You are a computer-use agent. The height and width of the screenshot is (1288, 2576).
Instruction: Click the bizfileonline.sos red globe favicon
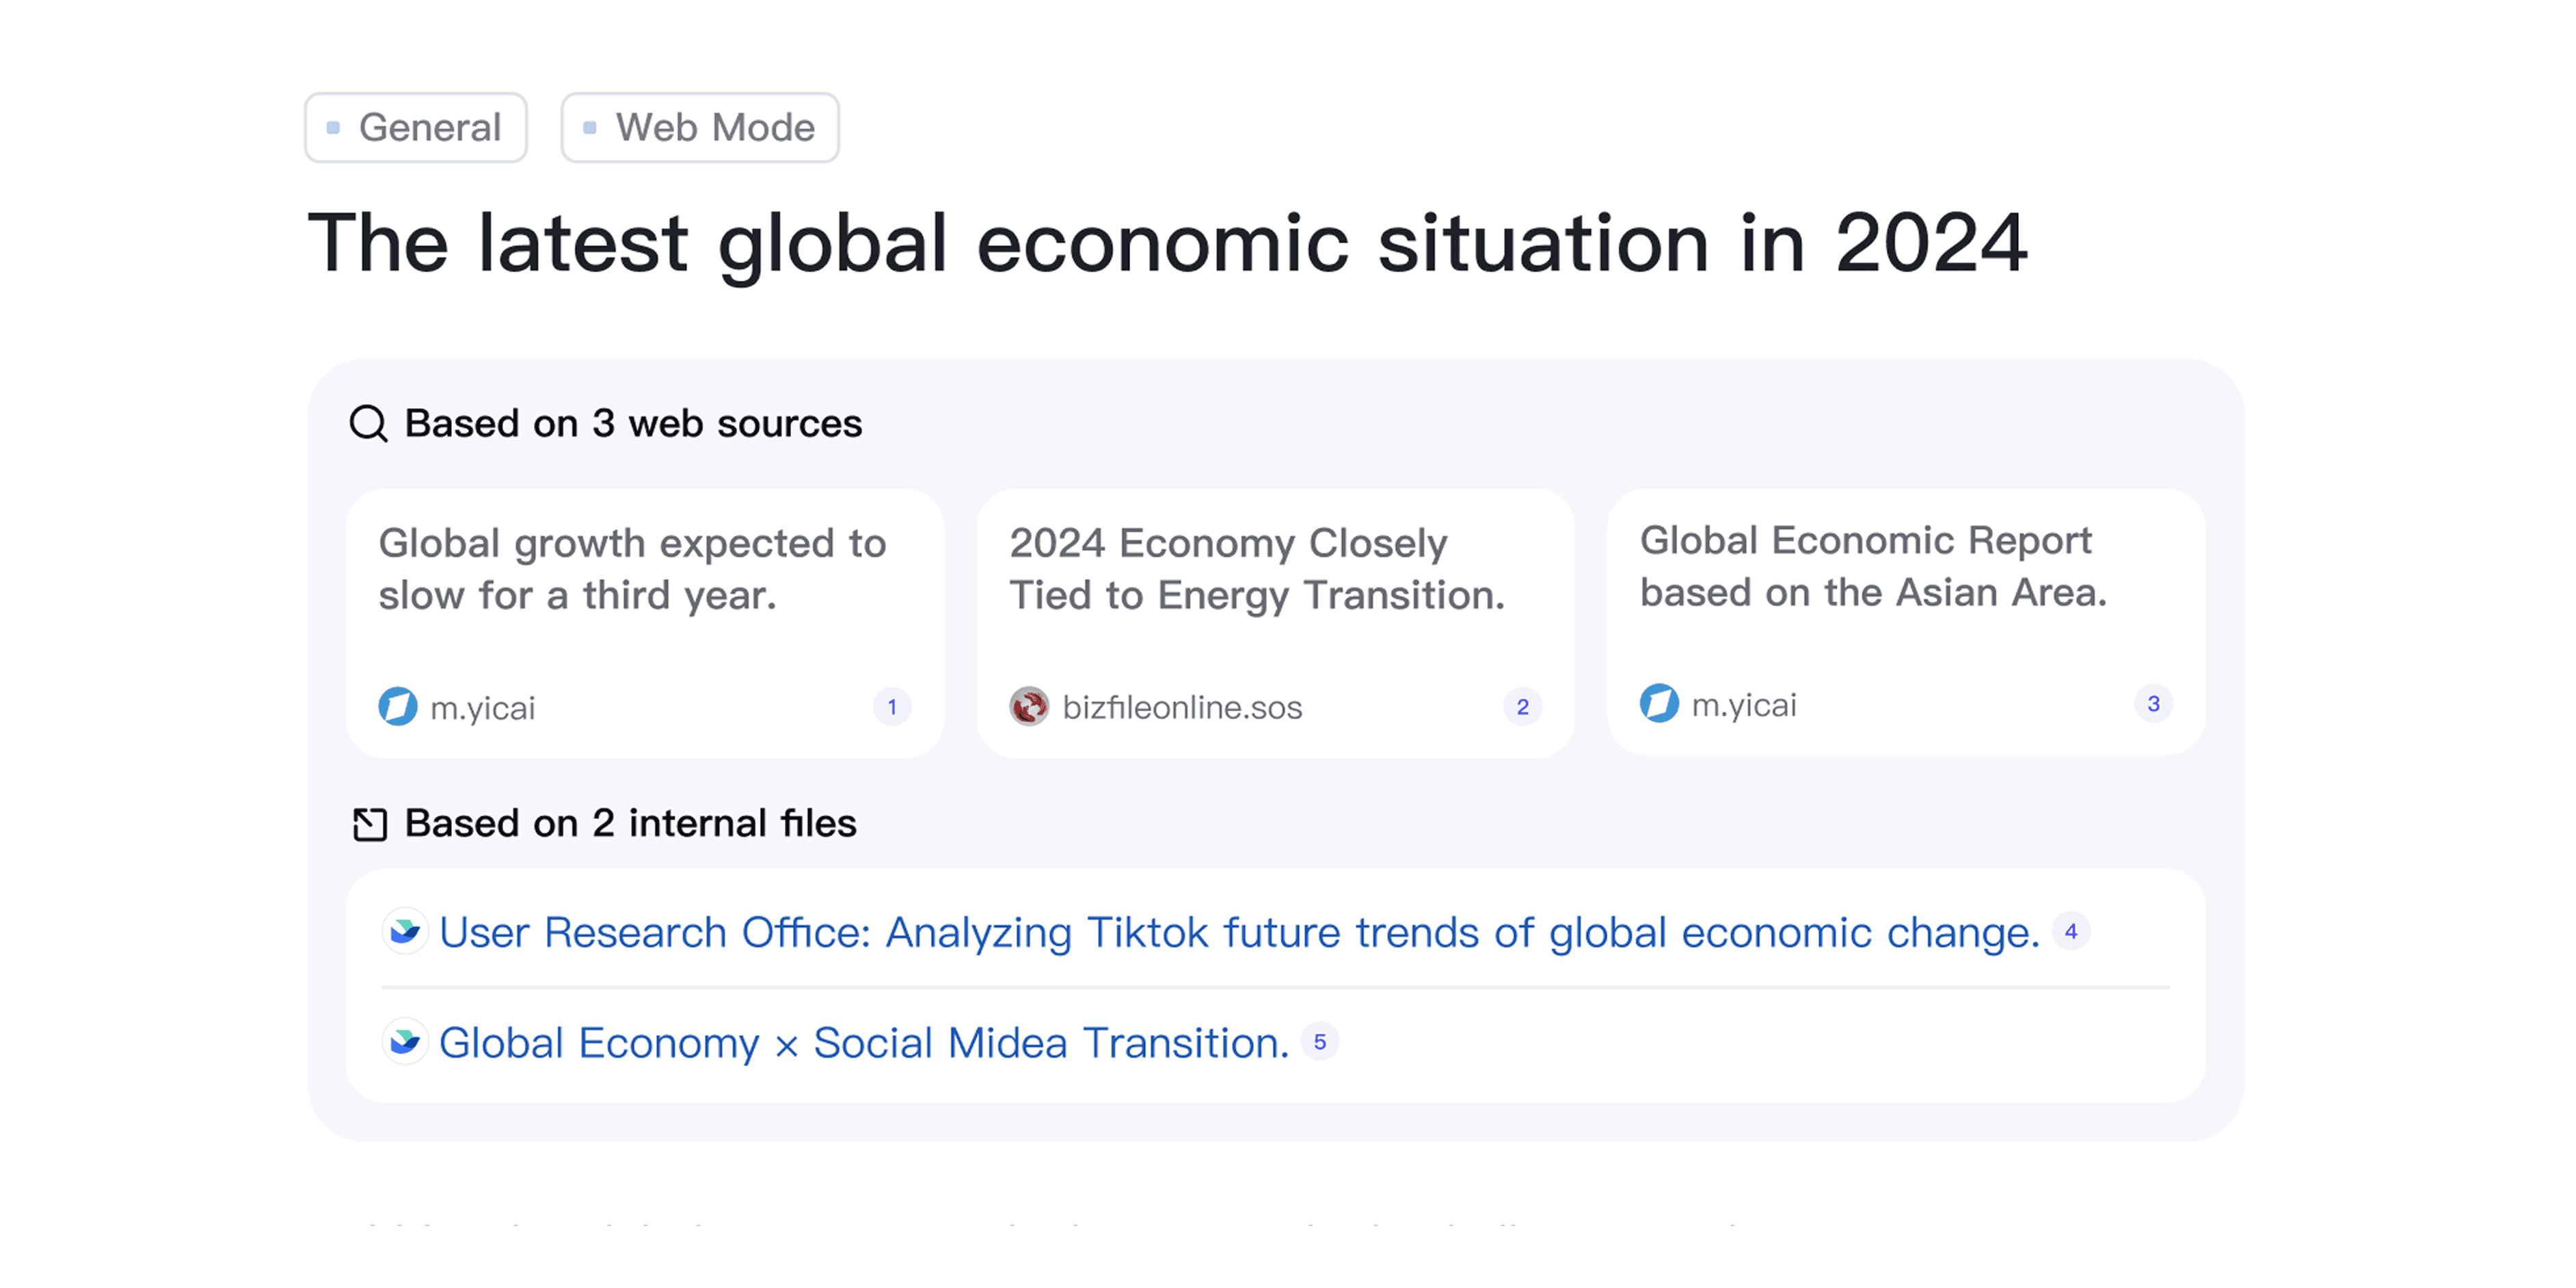[x=1028, y=706]
